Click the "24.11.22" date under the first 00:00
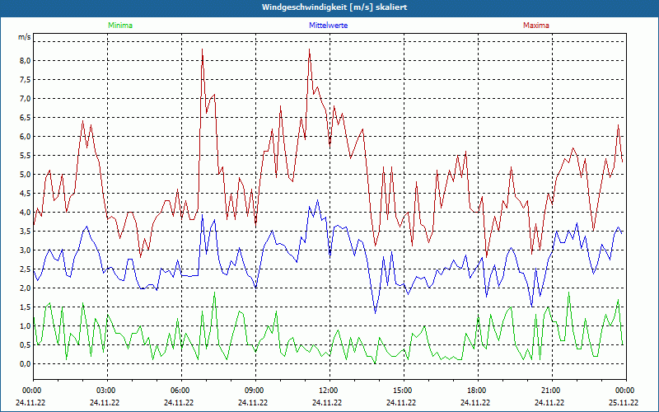This screenshot has width=659, height=412. pyautogui.click(x=30, y=402)
